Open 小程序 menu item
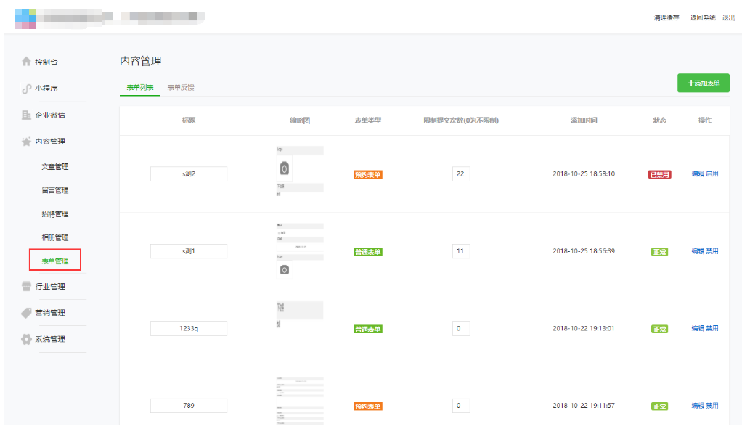This screenshot has width=742, height=429. tap(46, 89)
